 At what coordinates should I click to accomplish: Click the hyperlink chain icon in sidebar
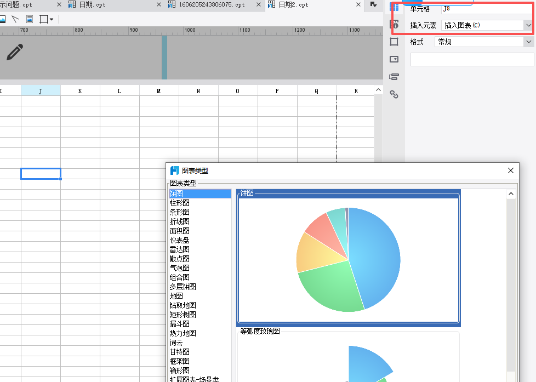(394, 94)
